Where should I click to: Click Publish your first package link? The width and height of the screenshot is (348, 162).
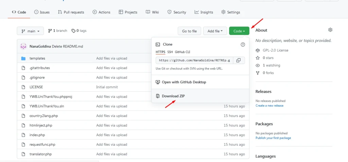273,138
